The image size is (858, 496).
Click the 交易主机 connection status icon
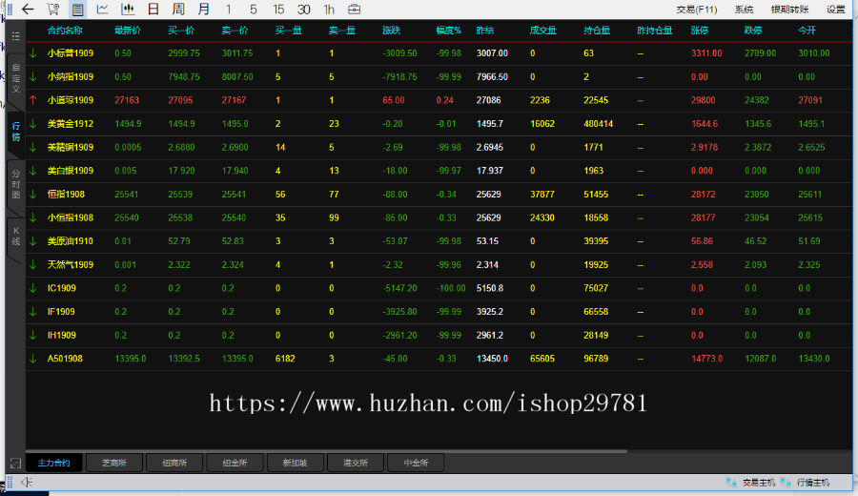(731, 483)
